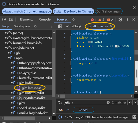Image resolution: width=138 pixels, height=123 pixels.
Task: Expand the gh folder
Action: pos(9,53)
